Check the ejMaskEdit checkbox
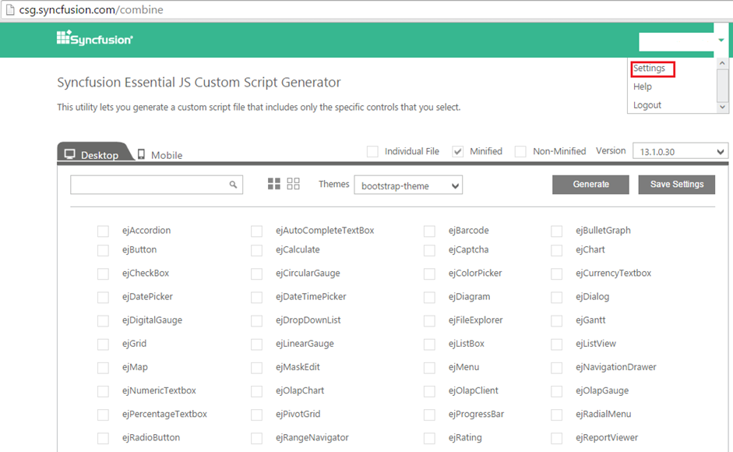The height and width of the screenshot is (452, 733). [256, 368]
